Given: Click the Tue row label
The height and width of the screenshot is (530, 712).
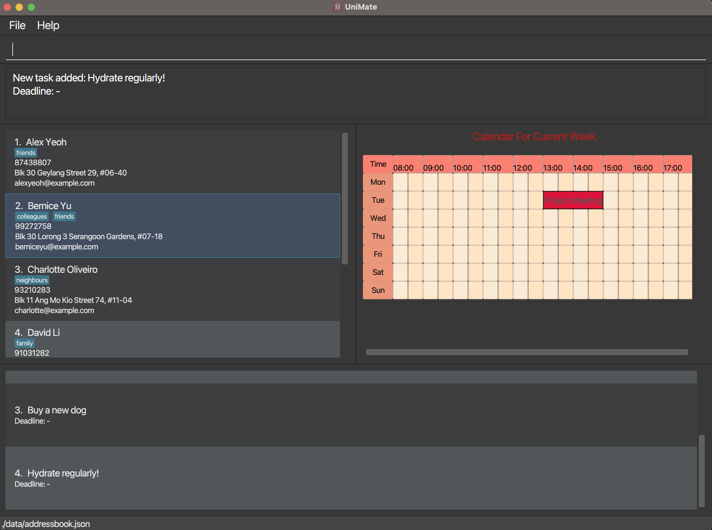Looking at the screenshot, I should coord(378,200).
